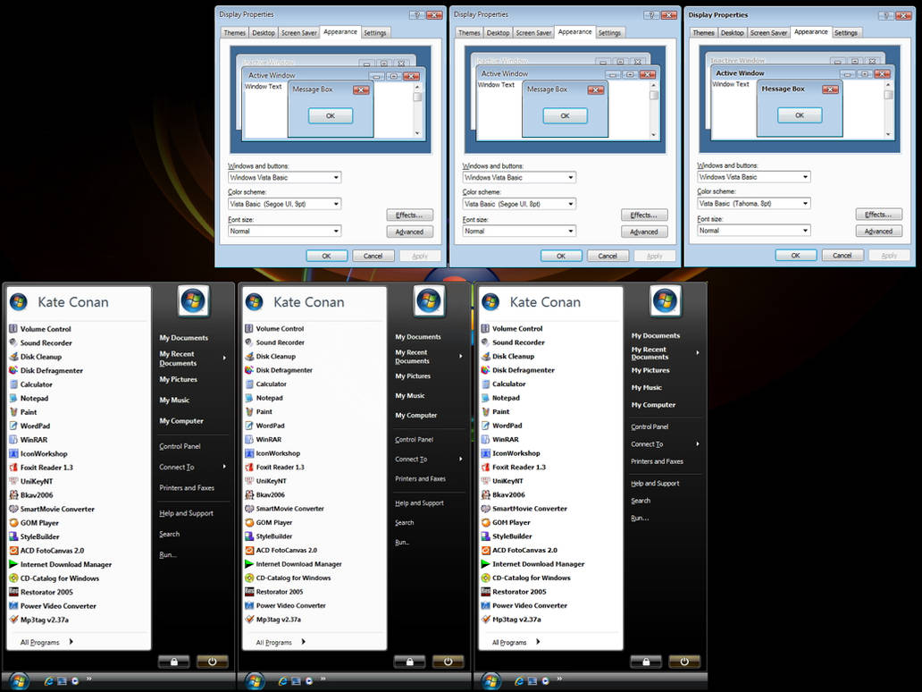Open the Color scheme dropdown
This screenshot has height=692, width=922.
pos(283,203)
